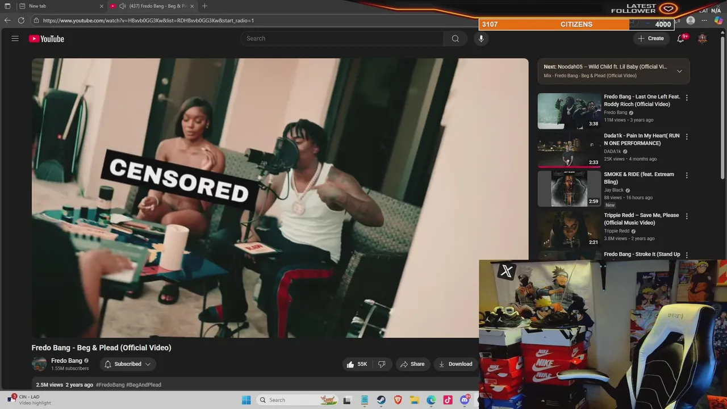Viewport: 727px width, 409px height.
Task: Mute the Fredo Bang tab audio icon
Action: click(x=122, y=6)
